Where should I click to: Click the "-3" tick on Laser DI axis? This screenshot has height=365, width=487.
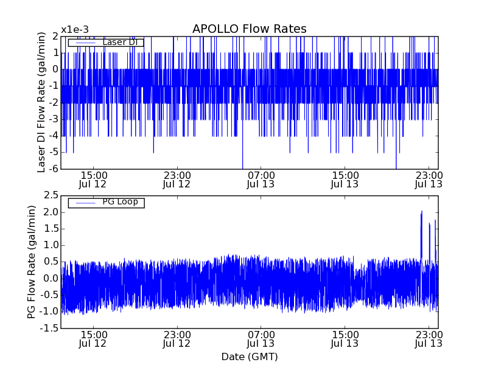(54, 119)
